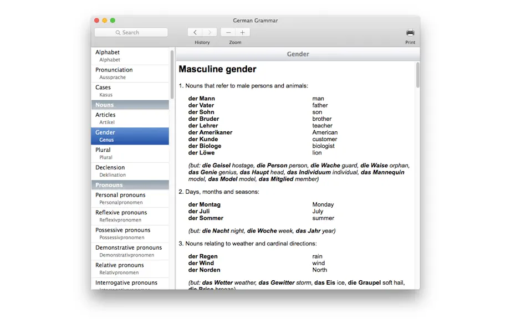The height and width of the screenshot is (319, 511).
Task: Open the Articles topic
Action: coord(130,118)
